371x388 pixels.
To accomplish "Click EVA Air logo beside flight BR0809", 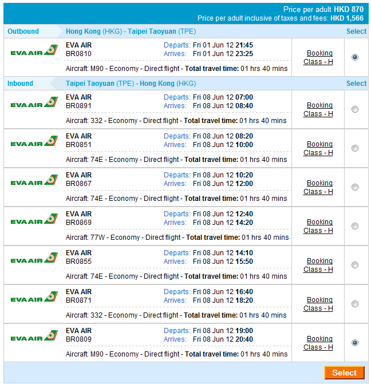I will pyautogui.click(x=34, y=336).
